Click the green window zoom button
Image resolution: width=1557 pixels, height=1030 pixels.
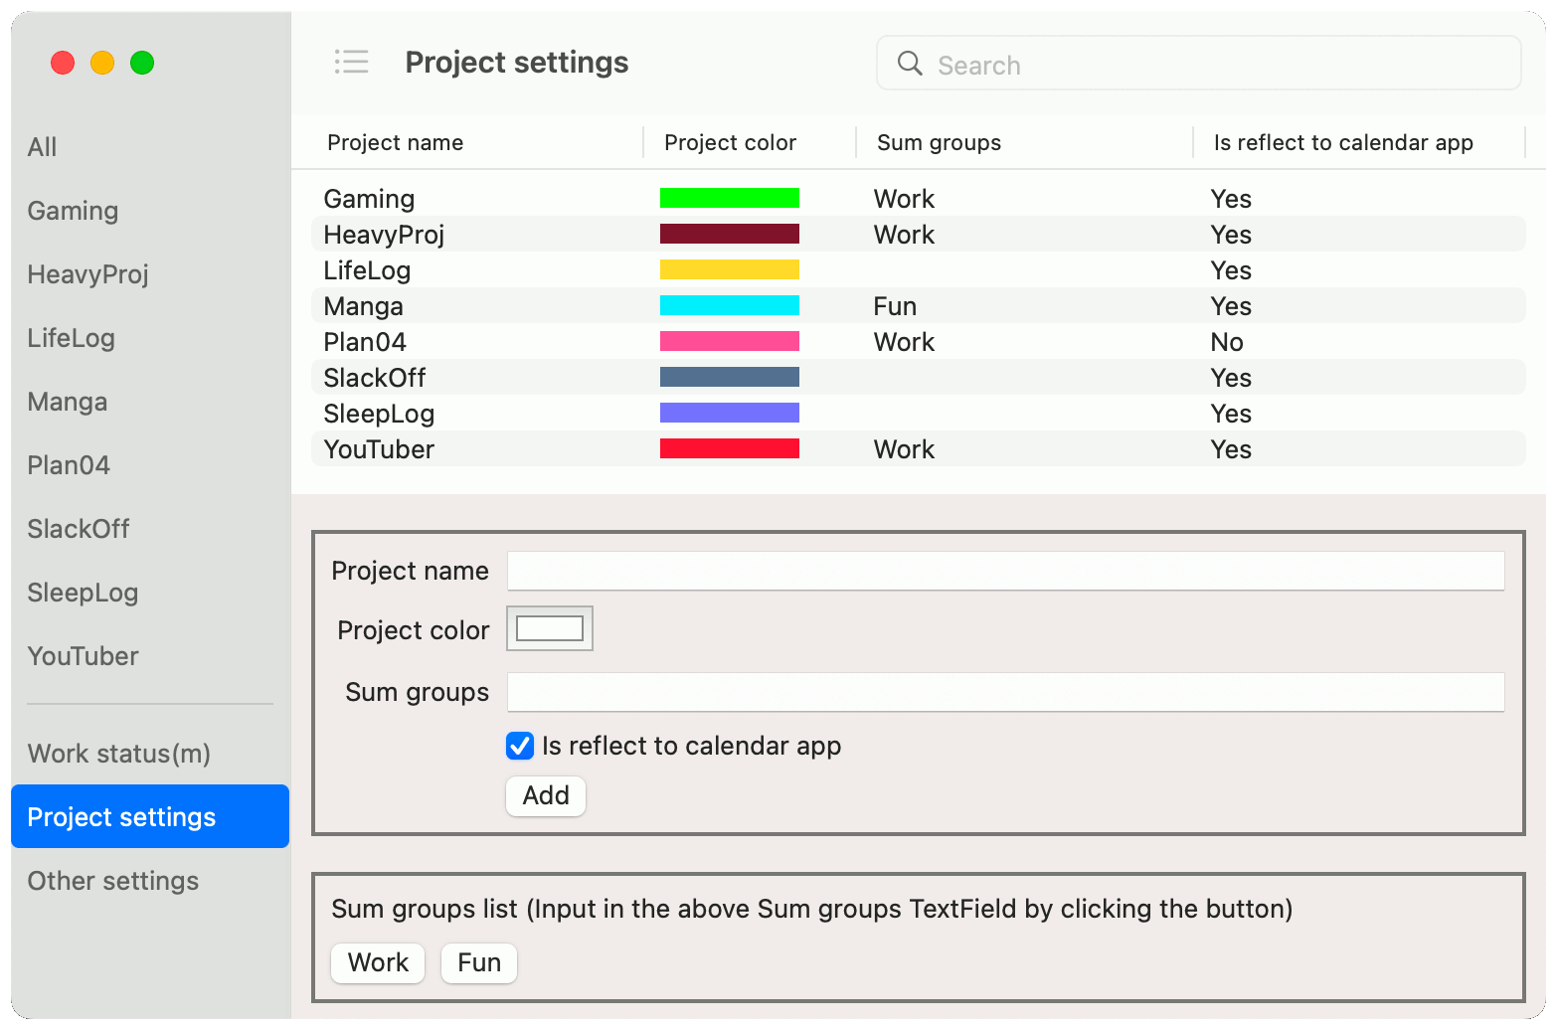pyautogui.click(x=142, y=63)
